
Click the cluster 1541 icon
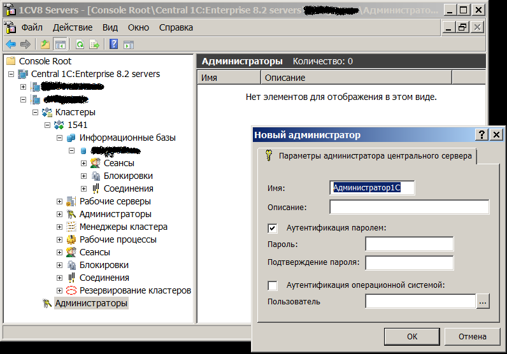(59, 125)
